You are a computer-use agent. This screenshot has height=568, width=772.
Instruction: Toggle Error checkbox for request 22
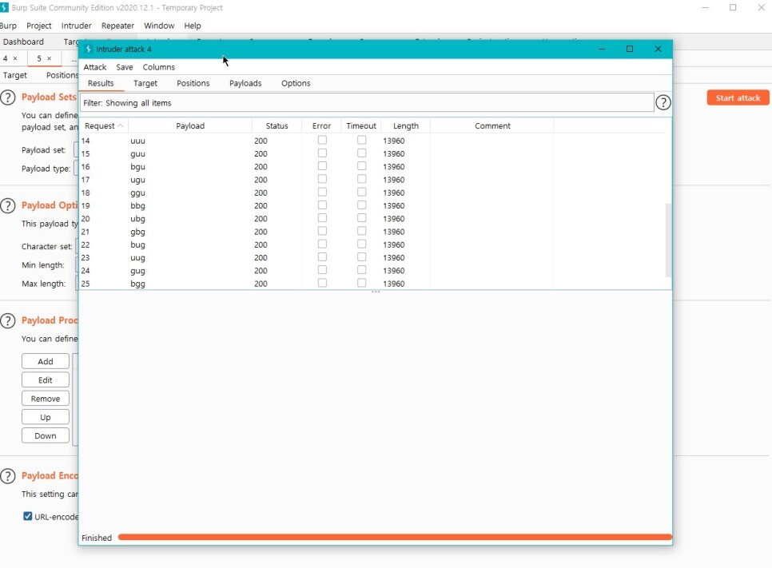322,244
